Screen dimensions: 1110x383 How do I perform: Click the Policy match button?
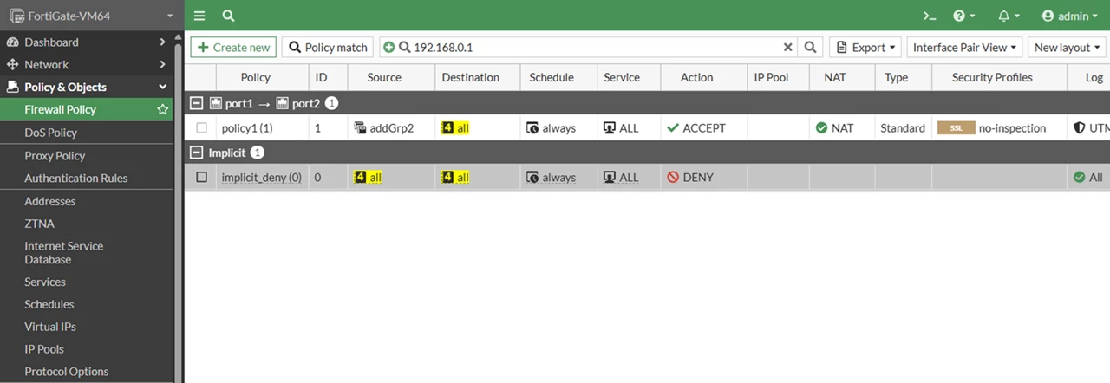pyautogui.click(x=328, y=48)
